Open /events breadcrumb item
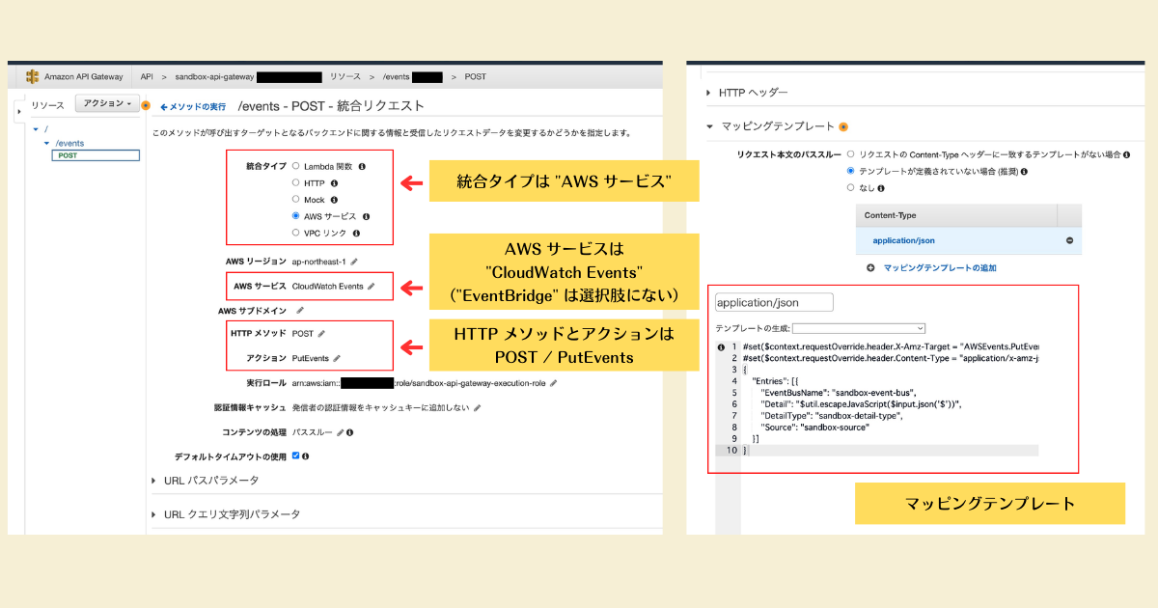The image size is (1158, 608). 396,76
